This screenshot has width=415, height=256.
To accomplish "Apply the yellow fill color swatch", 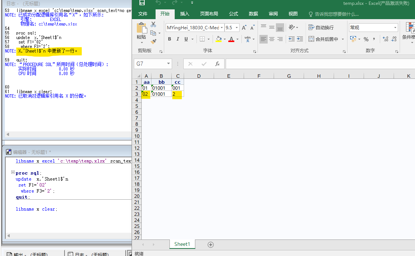I will (219, 39).
